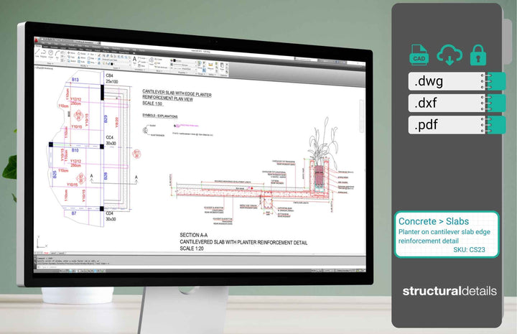Select the Circle tool
Image resolution: width=517 pixels, height=334 pixels.
coord(51,55)
